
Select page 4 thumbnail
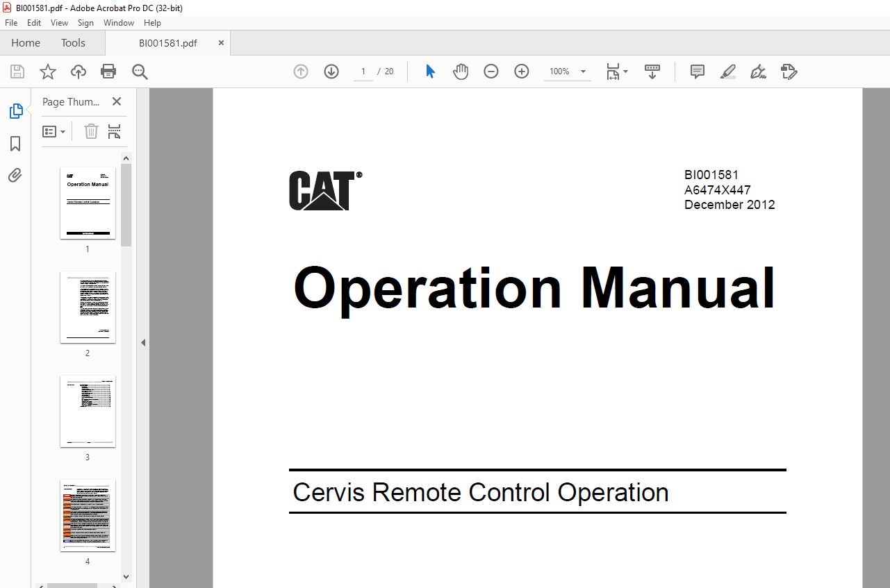click(88, 515)
